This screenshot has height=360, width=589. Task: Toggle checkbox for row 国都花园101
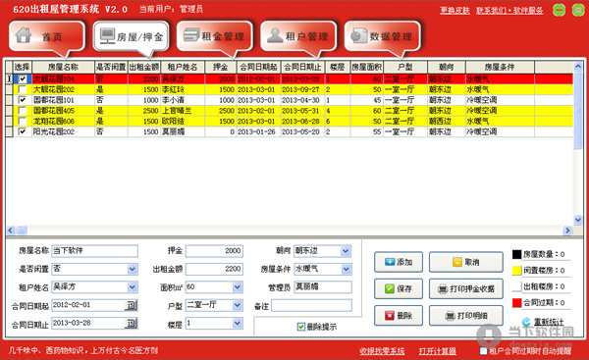coord(23,100)
